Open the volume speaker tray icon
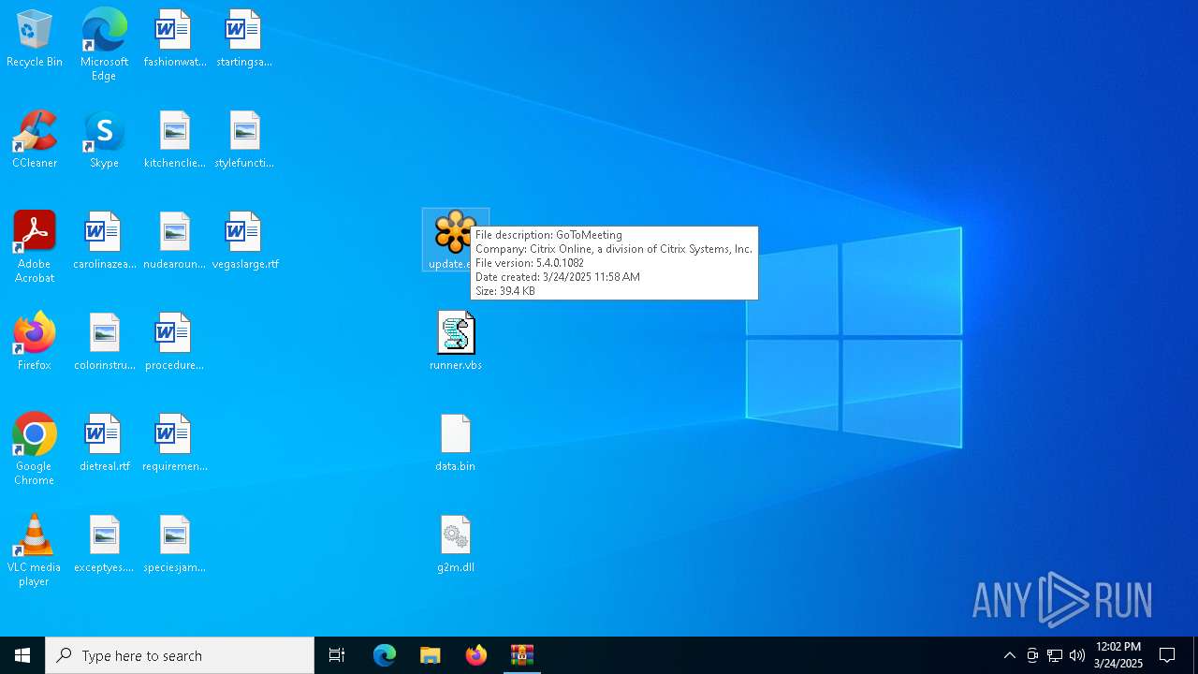The width and height of the screenshot is (1198, 674). pos(1077,655)
